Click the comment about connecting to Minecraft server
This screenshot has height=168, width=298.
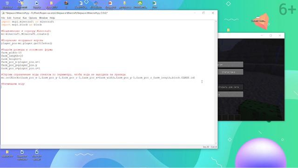point(26,31)
